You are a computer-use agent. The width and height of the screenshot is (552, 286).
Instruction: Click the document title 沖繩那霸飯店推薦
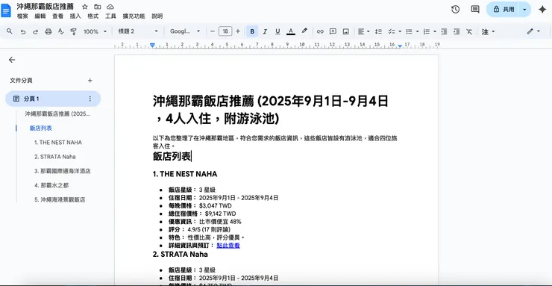45,6
